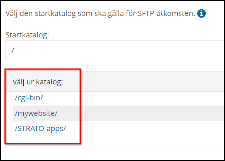
Task: Open the SFTP access help tooltip icon
Action: 202,14
